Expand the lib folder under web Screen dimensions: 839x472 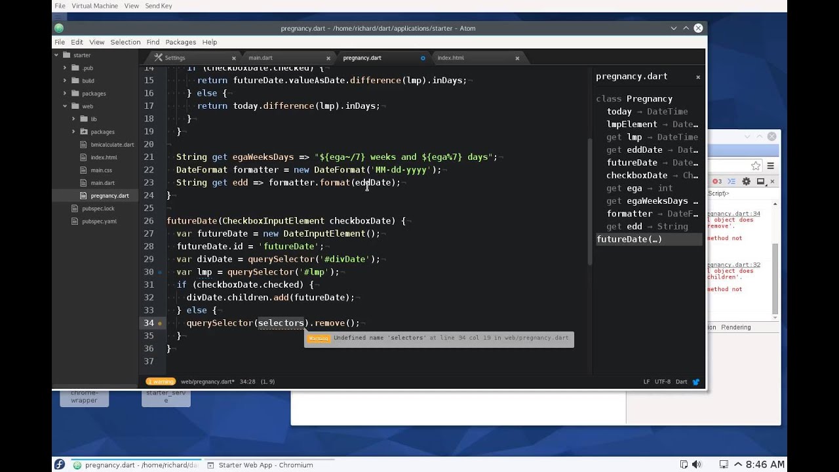pyautogui.click(x=73, y=119)
